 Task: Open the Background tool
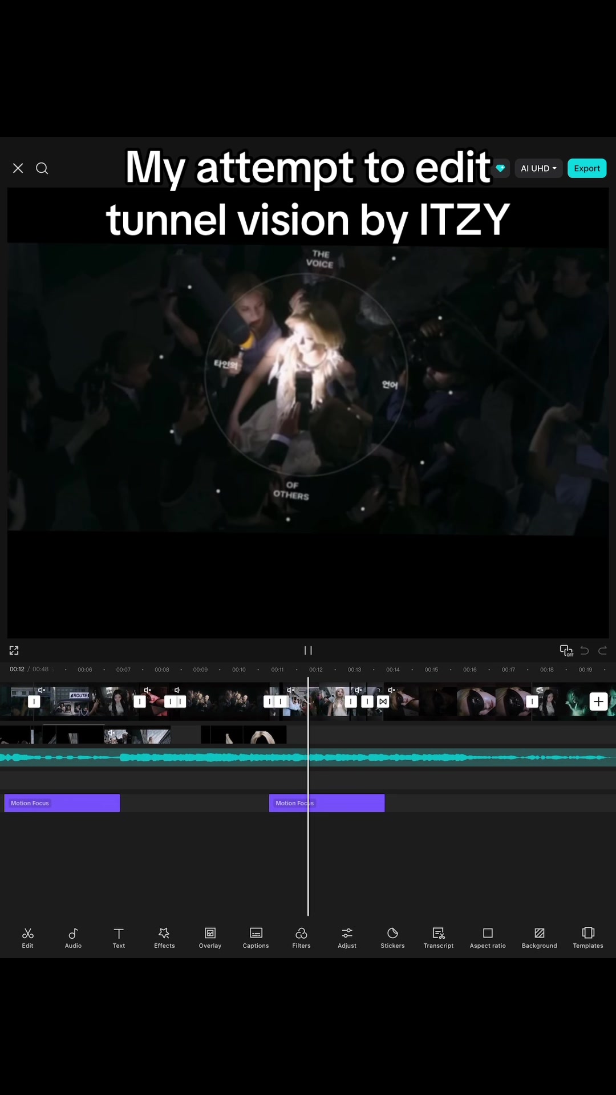540,938
